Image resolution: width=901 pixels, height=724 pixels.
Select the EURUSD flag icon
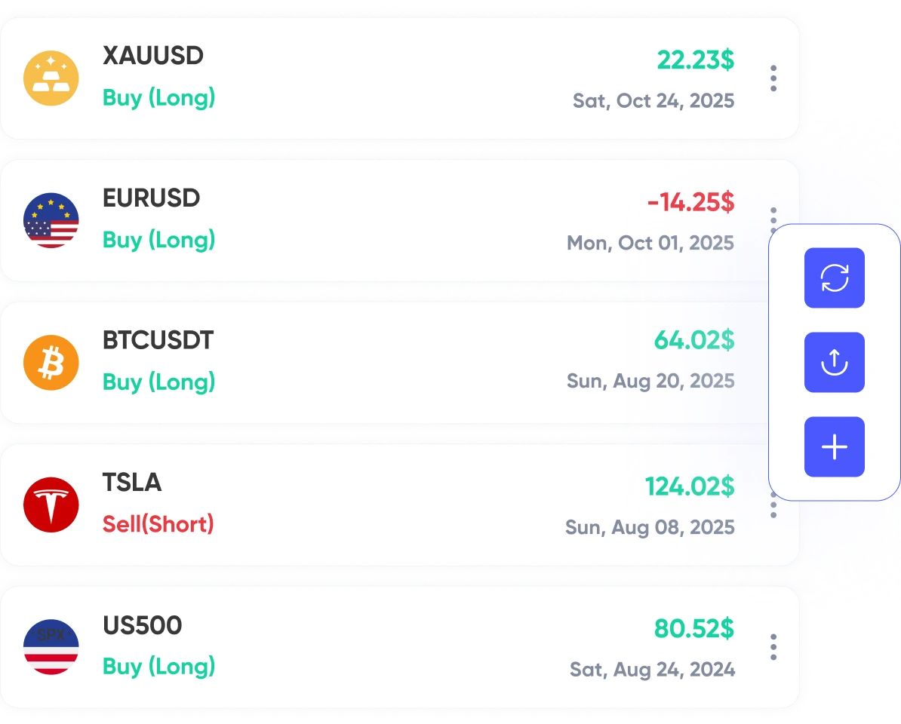coord(51,219)
